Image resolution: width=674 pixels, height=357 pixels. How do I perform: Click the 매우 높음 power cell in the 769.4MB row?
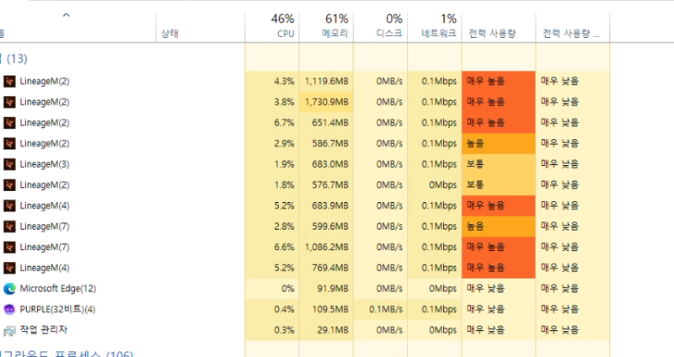pos(499,268)
